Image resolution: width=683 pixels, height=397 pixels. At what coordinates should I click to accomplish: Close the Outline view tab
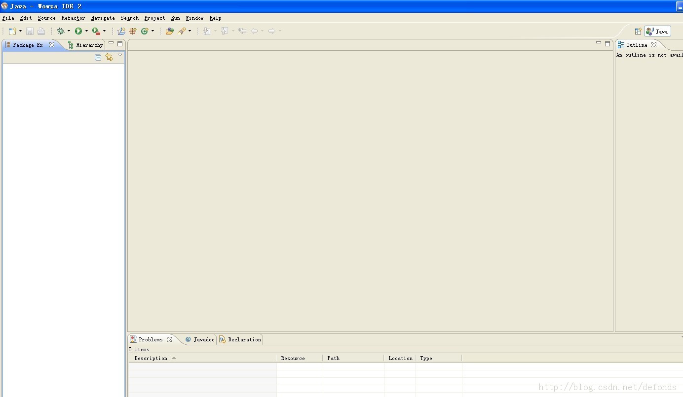coord(654,45)
